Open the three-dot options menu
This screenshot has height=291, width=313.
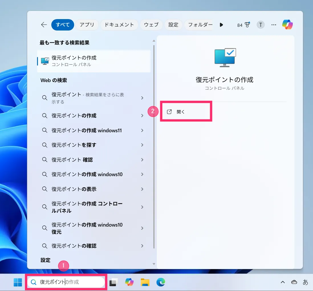click(x=274, y=25)
